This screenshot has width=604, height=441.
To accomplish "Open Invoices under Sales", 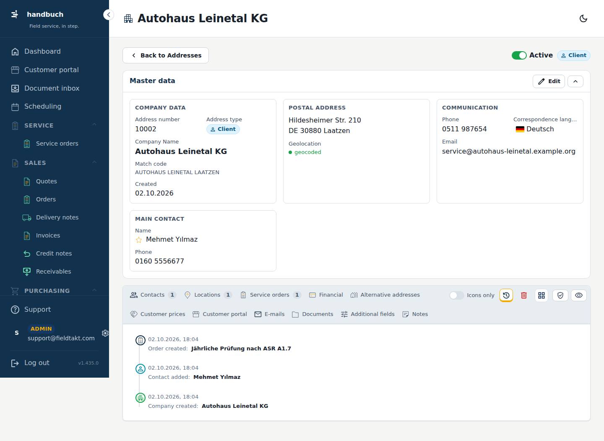I will (55, 236).
